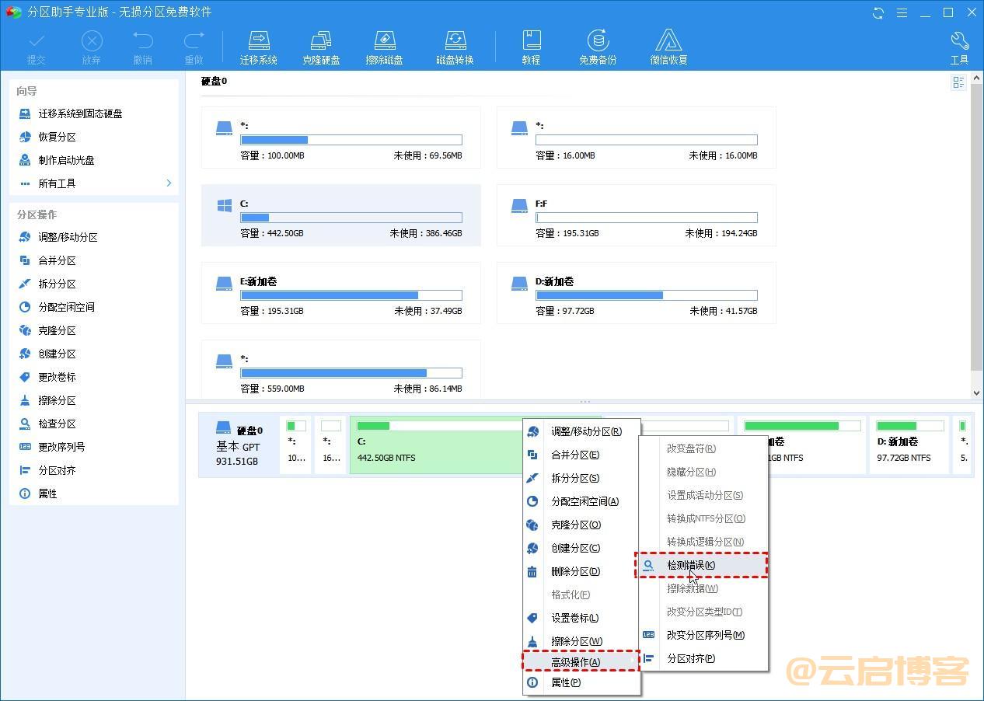Open the 教程 toolbar icon

[531, 47]
